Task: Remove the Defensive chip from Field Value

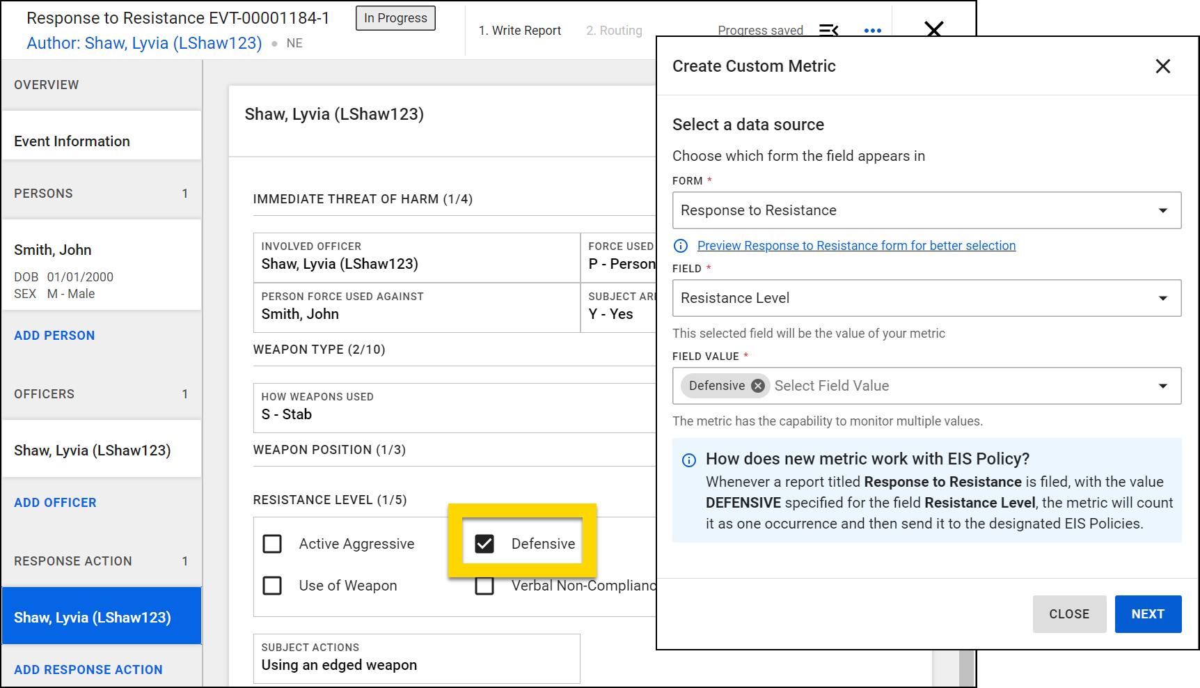Action: (758, 386)
